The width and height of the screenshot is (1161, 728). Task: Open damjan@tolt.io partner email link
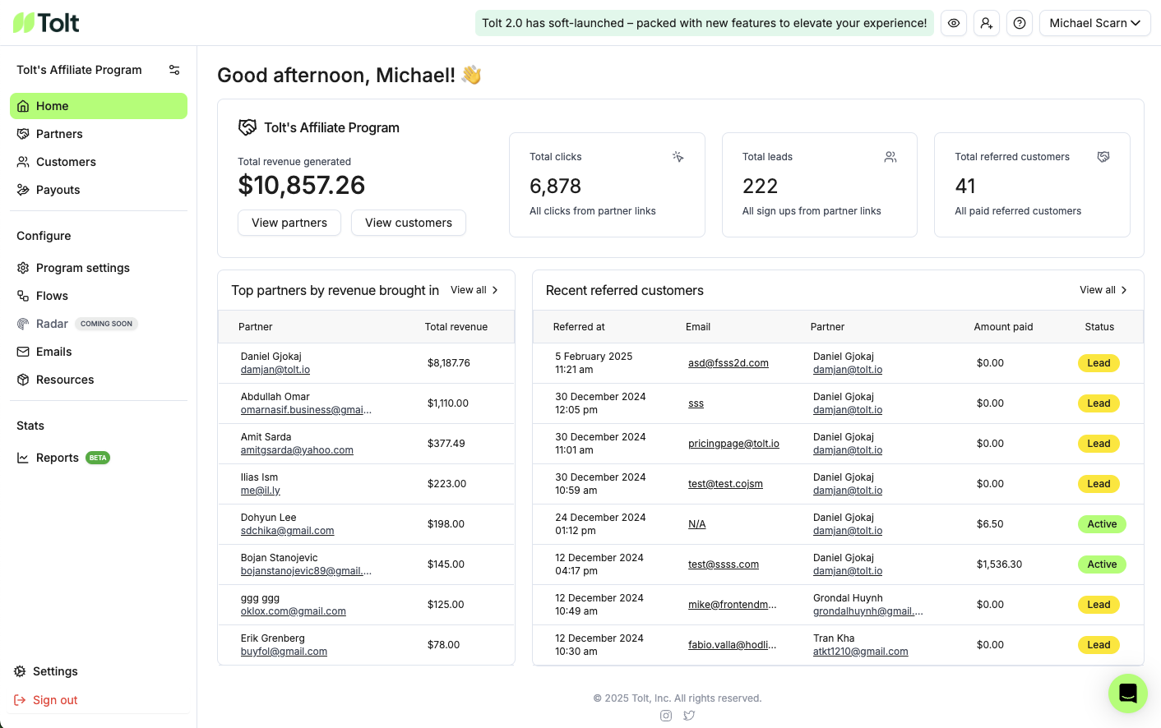[275, 369]
